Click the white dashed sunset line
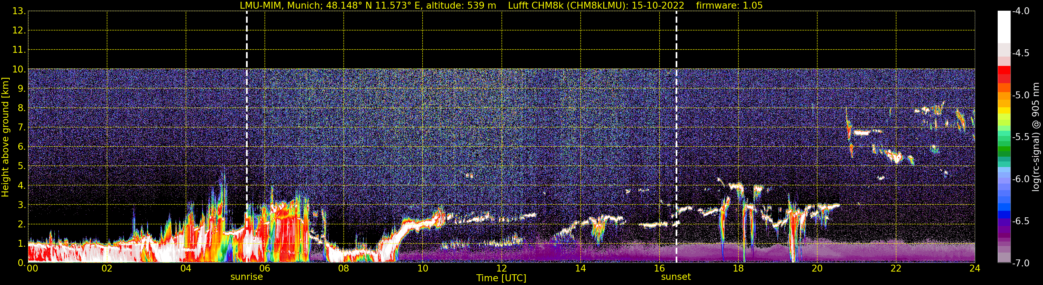 click(676, 137)
